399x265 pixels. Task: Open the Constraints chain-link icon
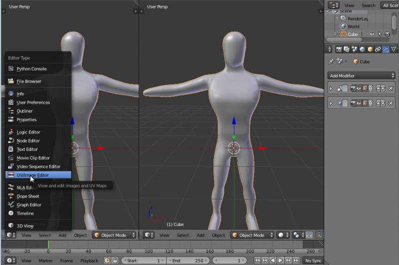378,49
